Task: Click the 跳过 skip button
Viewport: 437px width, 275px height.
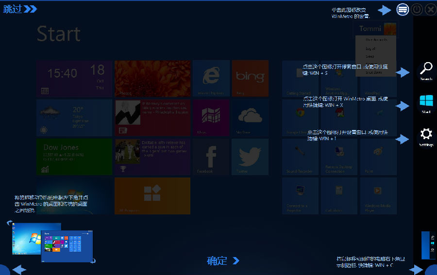Action: pyautogui.click(x=19, y=9)
